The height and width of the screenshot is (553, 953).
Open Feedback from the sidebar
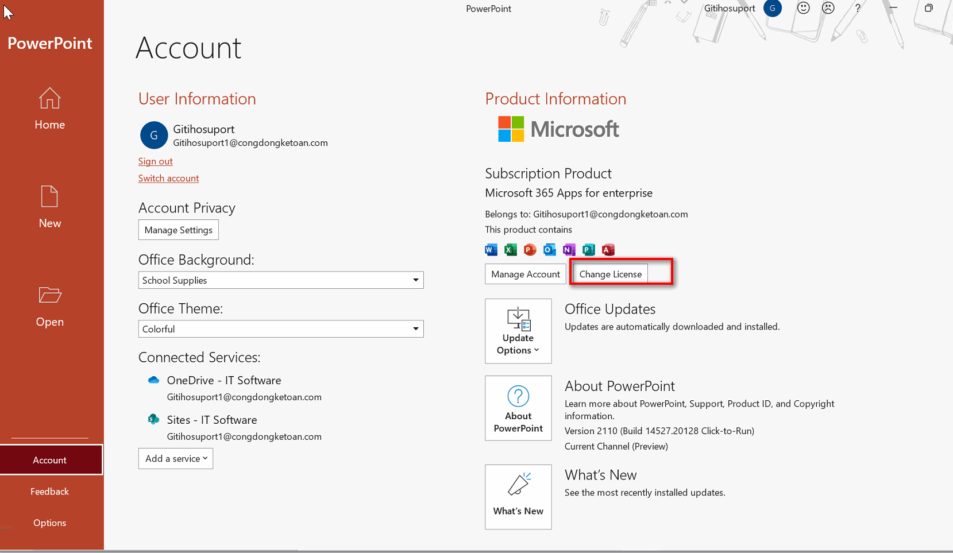tap(49, 492)
